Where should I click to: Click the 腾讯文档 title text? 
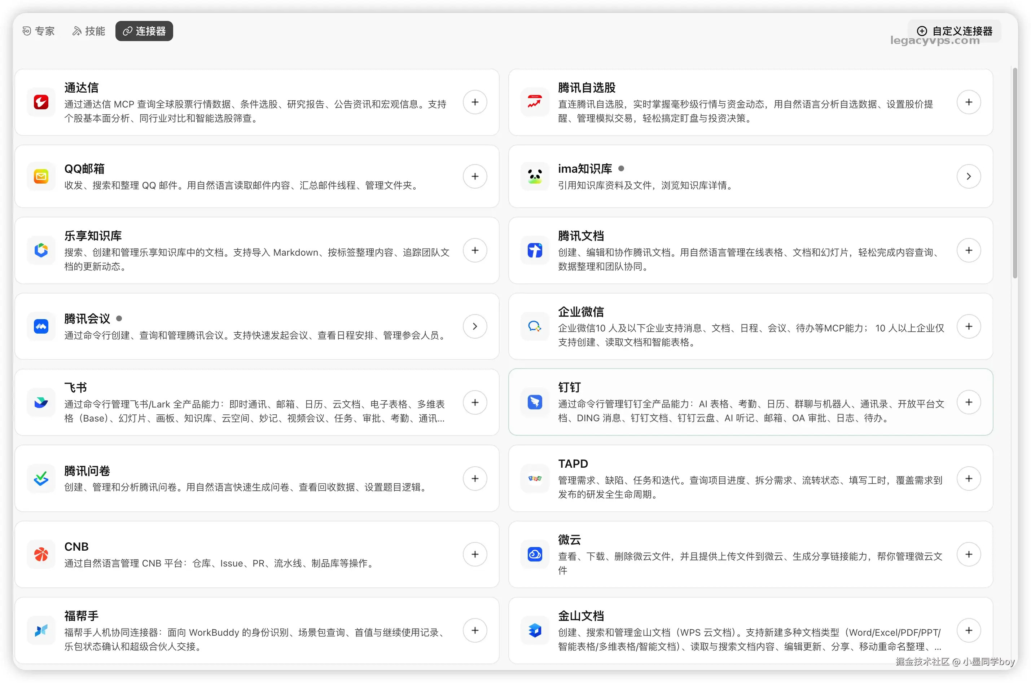point(581,235)
